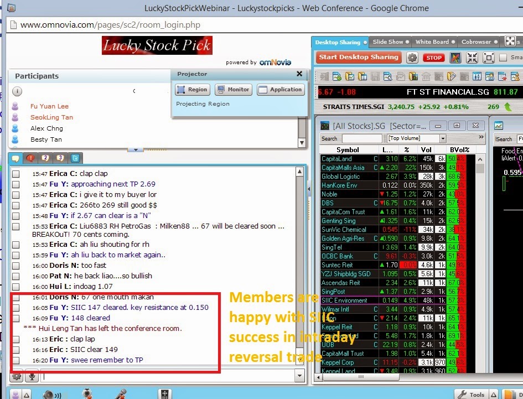Viewport: 523px width, 399px height.
Task: Click the chart pointer cursor icon in toolbar
Action: coord(387,76)
